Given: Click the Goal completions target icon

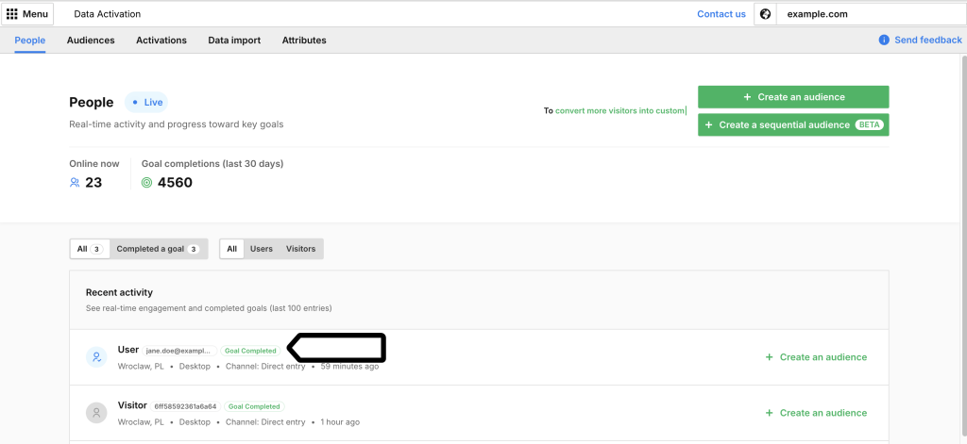Looking at the screenshot, I should (x=146, y=183).
